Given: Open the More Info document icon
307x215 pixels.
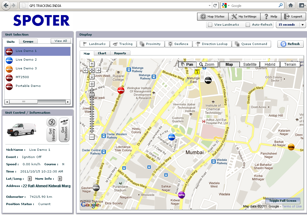Looking at the screenshot, I should point(60,179).
